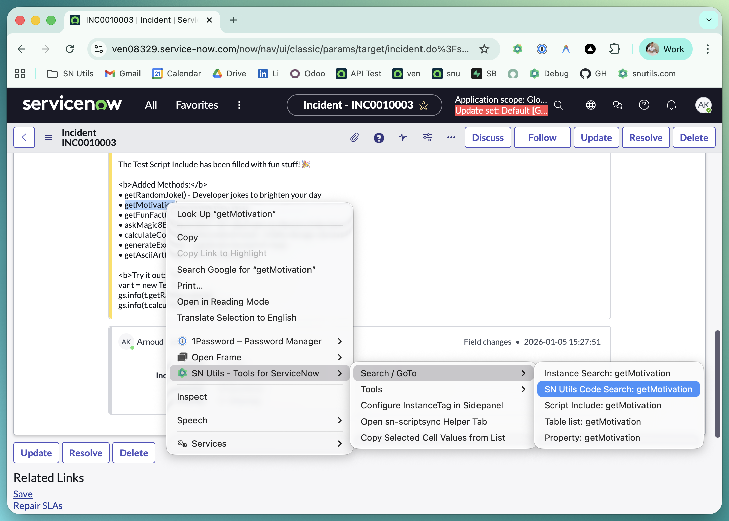
Task: Select SN Utils Code Search: getMotivation
Action: point(618,389)
